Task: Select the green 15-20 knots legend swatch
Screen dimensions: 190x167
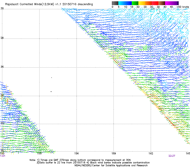Action: click(135, 3)
